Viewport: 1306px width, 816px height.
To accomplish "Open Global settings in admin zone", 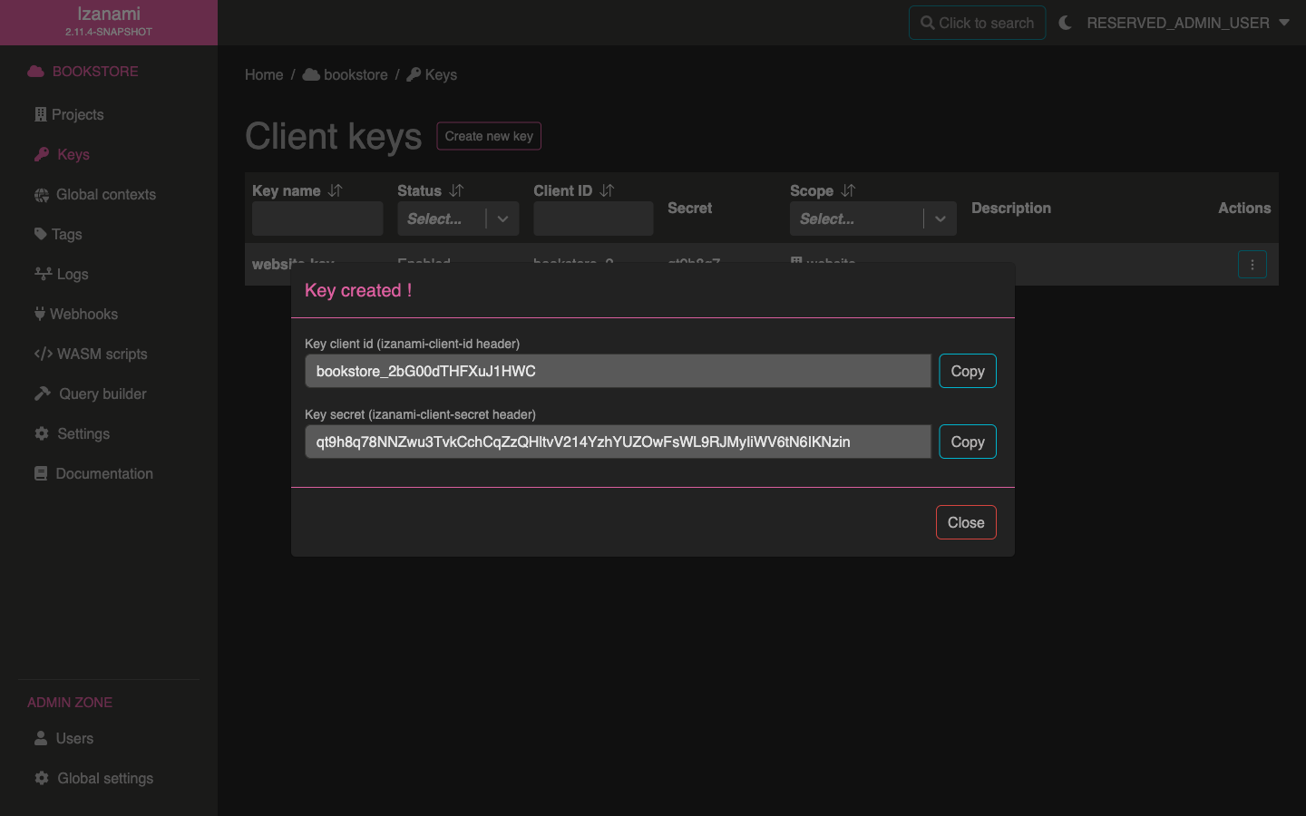I will 104,778.
